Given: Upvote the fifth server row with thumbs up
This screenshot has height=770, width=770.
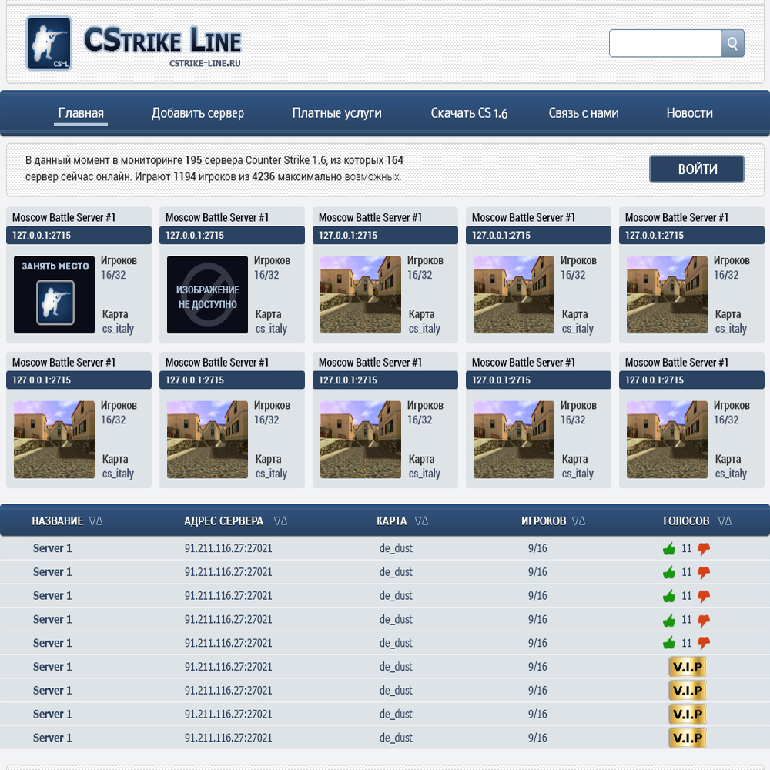Looking at the screenshot, I should click(x=668, y=643).
